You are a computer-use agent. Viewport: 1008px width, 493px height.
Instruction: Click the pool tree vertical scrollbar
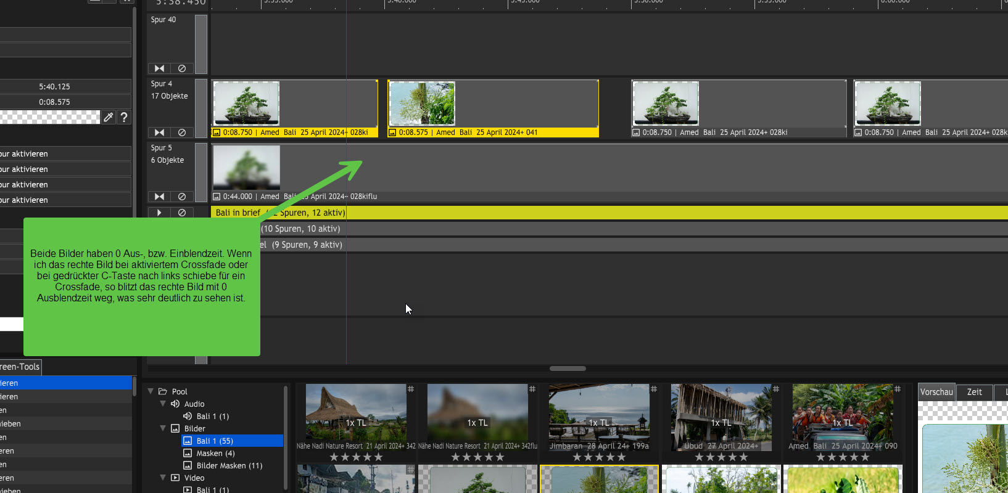click(x=286, y=438)
